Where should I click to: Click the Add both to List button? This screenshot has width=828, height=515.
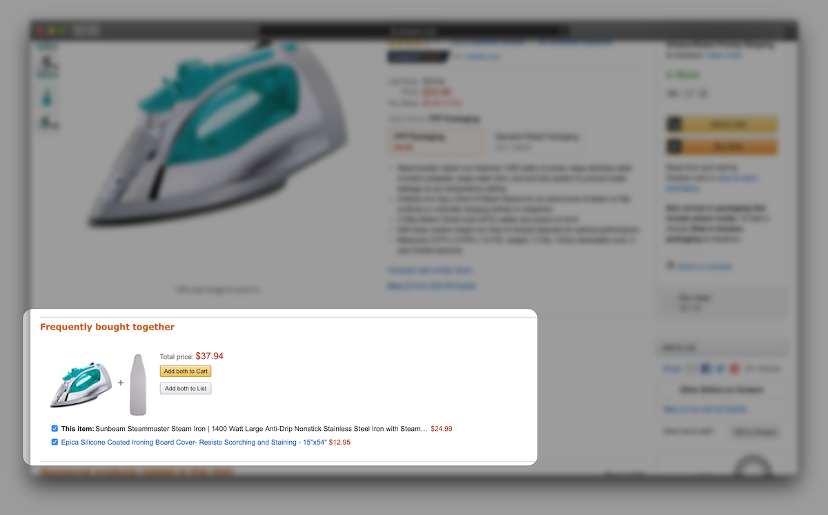coord(186,389)
